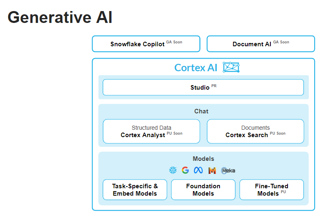Click the Cortex Search Documents box
Image resolution: width=324 pixels, height=221 pixels.
coord(256,131)
